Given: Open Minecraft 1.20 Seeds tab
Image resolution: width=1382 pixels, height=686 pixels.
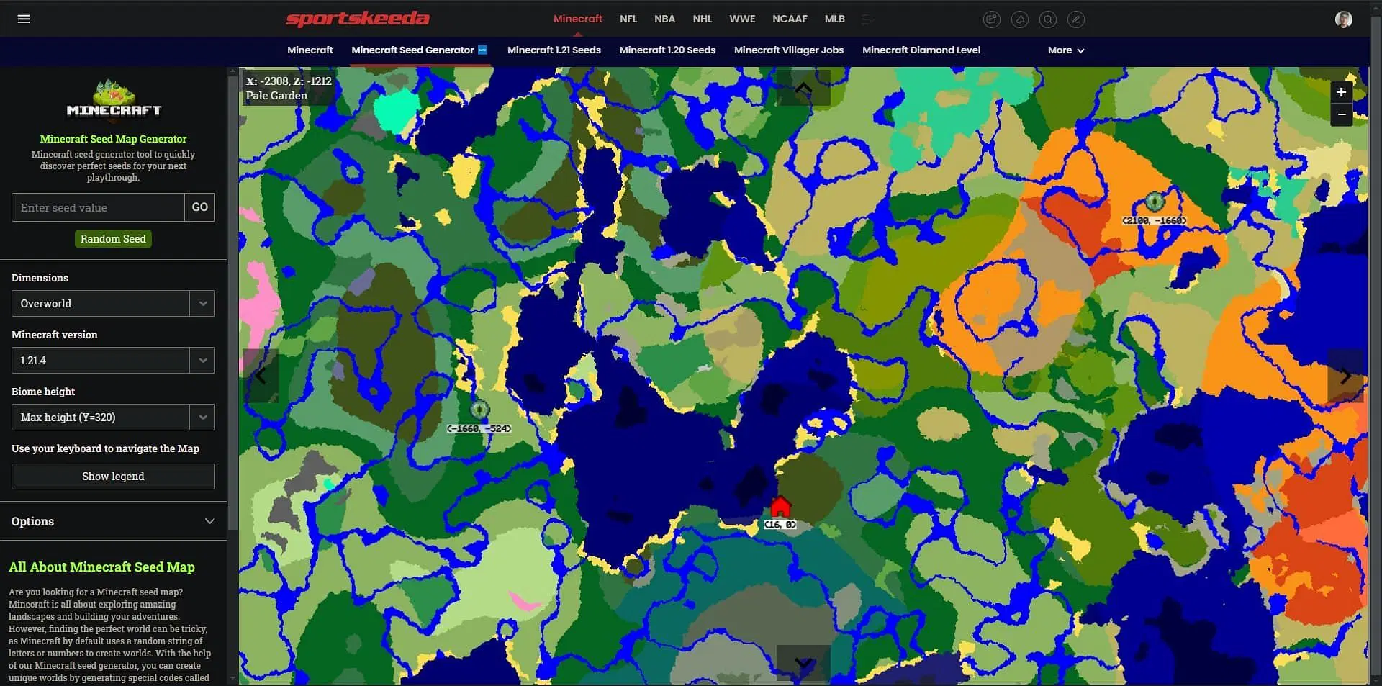Looking at the screenshot, I should pyautogui.click(x=667, y=50).
